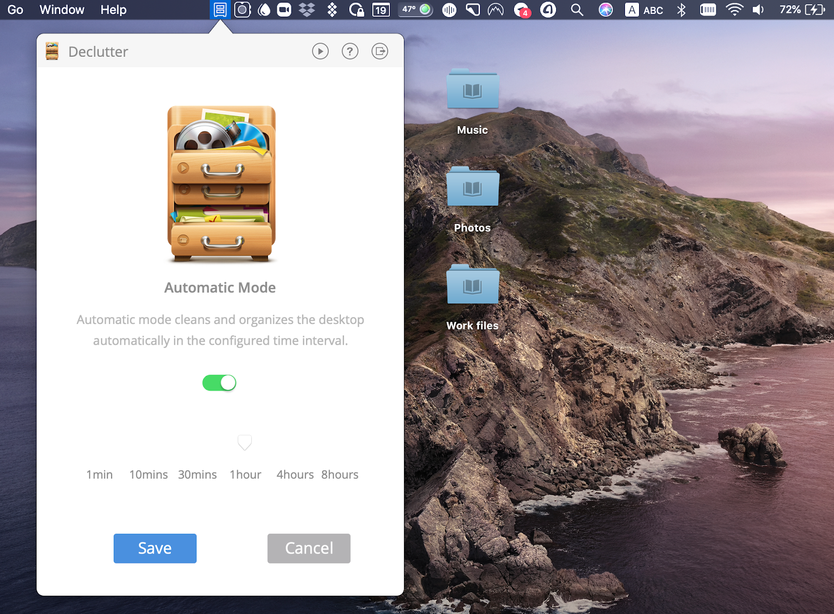834x614 pixels.
Task: Open Declutter help via the question mark icon
Action: click(x=350, y=51)
